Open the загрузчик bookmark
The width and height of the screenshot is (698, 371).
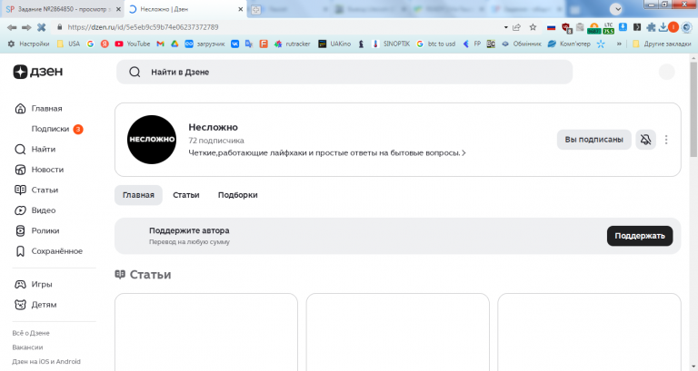tap(204, 44)
